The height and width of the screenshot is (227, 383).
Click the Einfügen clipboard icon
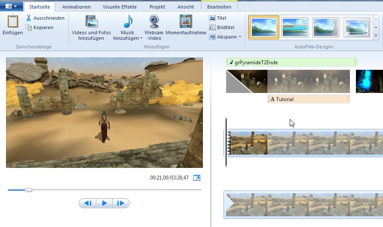[13, 21]
